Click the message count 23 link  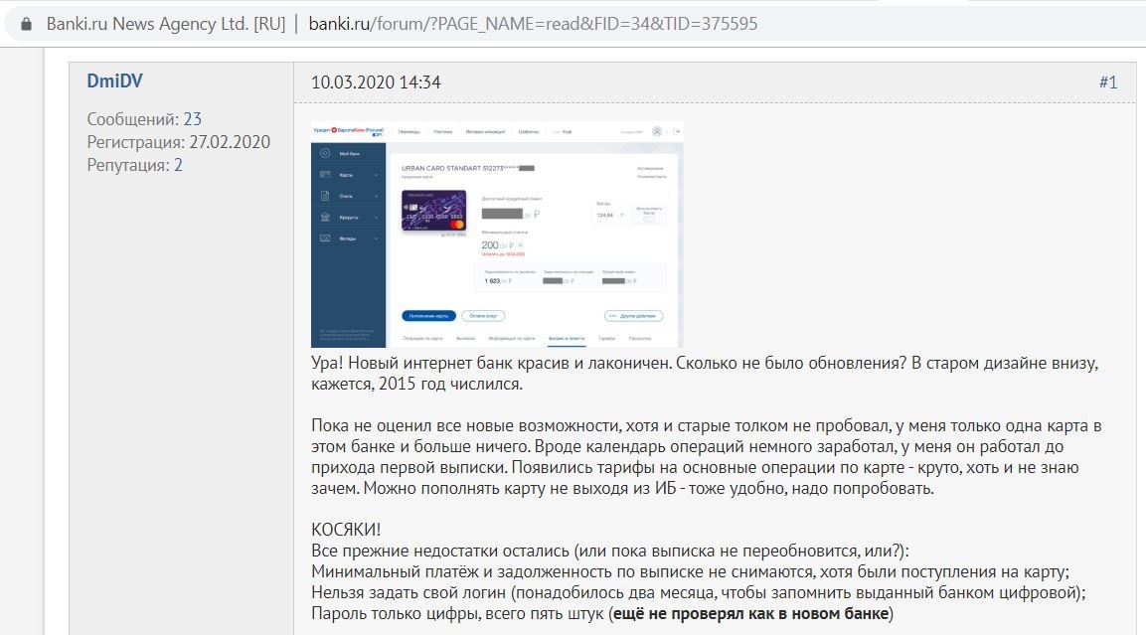tap(192, 119)
